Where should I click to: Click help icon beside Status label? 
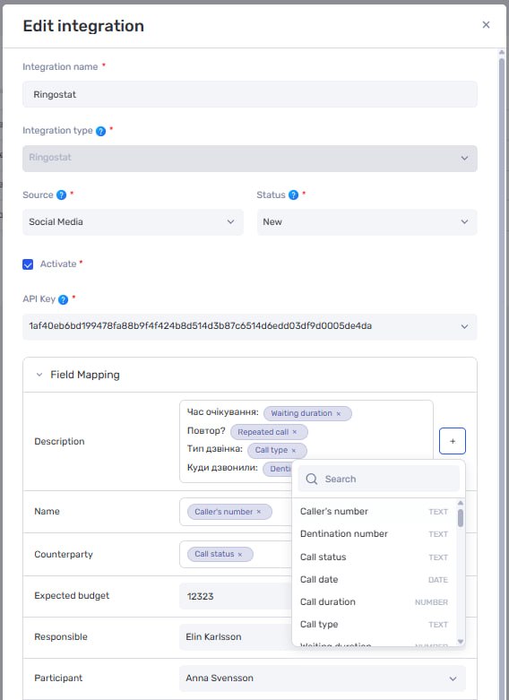point(293,195)
